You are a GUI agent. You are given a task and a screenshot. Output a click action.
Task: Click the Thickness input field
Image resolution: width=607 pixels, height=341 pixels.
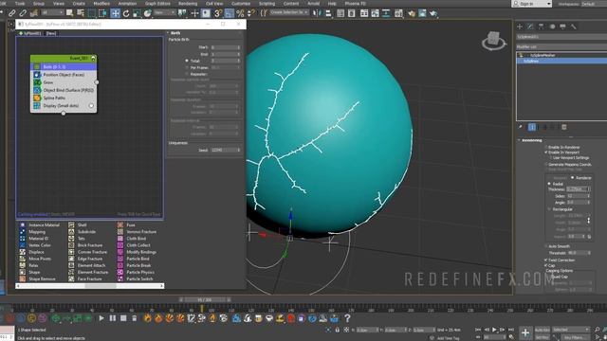[577, 189]
